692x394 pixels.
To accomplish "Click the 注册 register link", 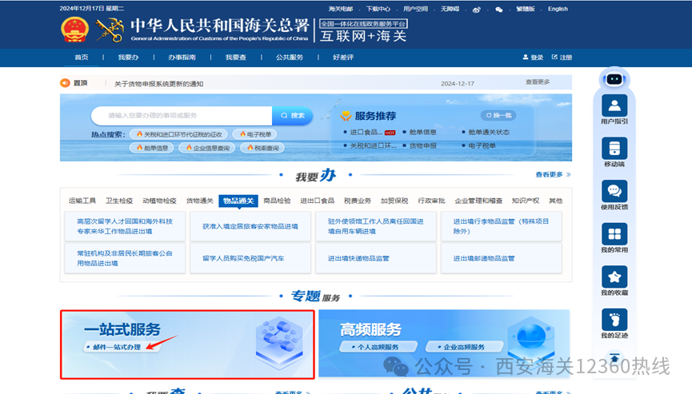I will click(562, 58).
